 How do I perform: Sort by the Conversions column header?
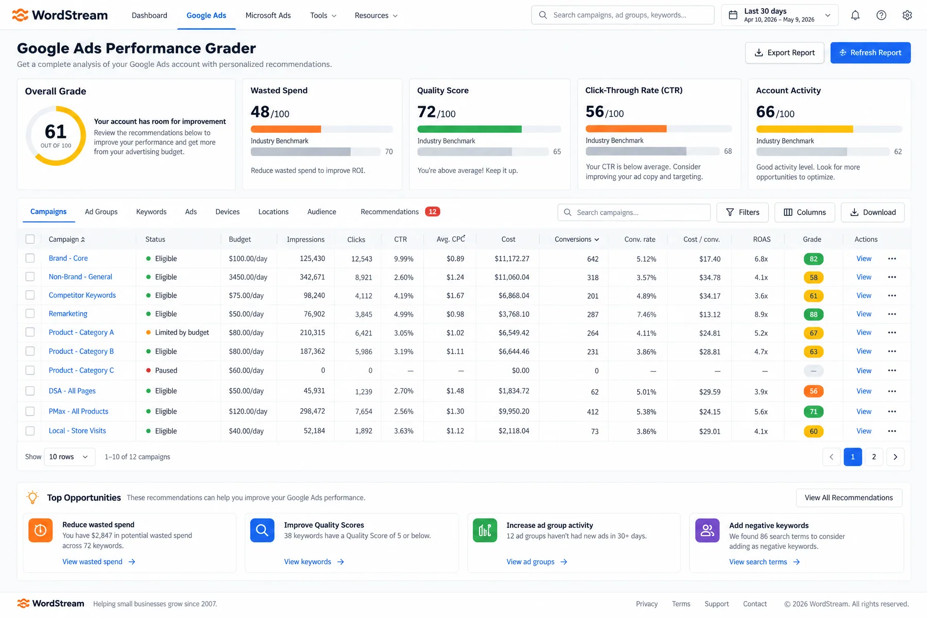(577, 239)
